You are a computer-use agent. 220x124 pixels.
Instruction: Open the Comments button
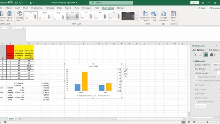click(214, 8)
